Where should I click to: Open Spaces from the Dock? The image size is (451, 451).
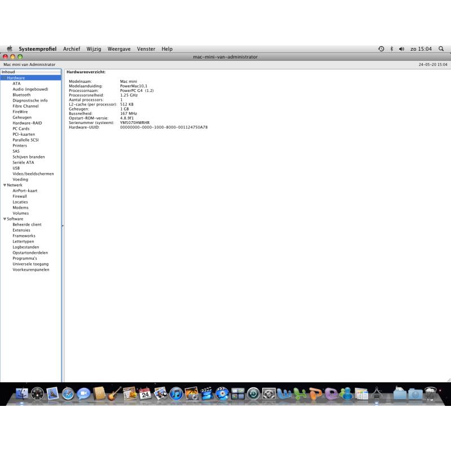[237, 393]
